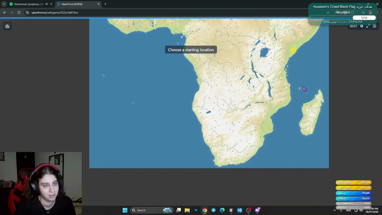The image size is (382, 215).
Task: Open the white H app on the taskbar
Action: 231,210
